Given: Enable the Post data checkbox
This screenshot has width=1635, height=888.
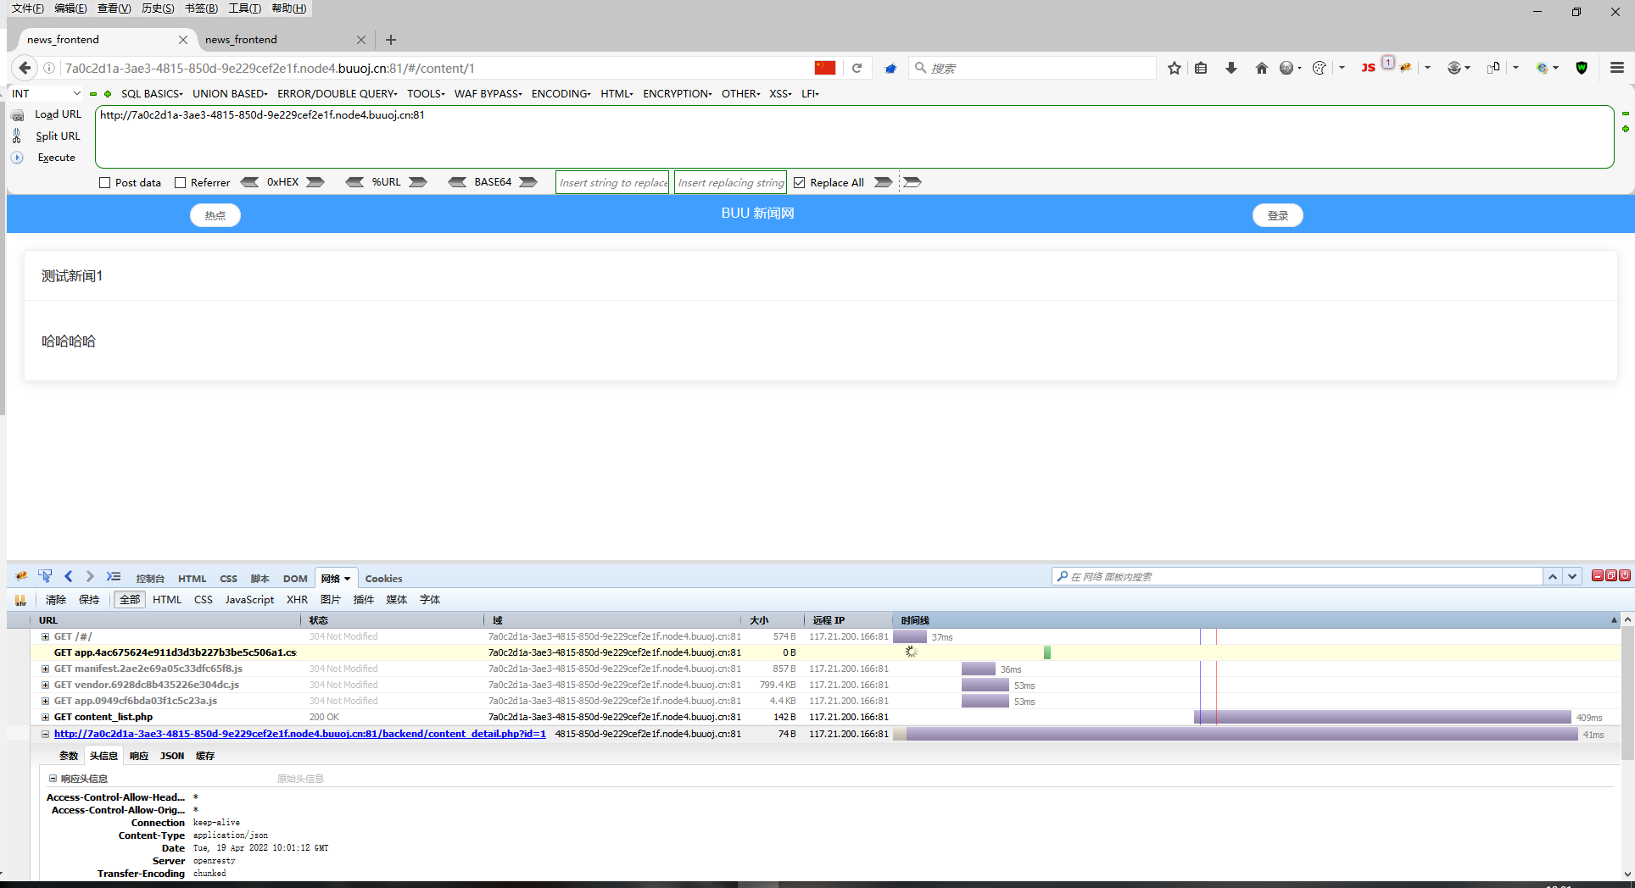Looking at the screenshot, I should coord(105,182).
